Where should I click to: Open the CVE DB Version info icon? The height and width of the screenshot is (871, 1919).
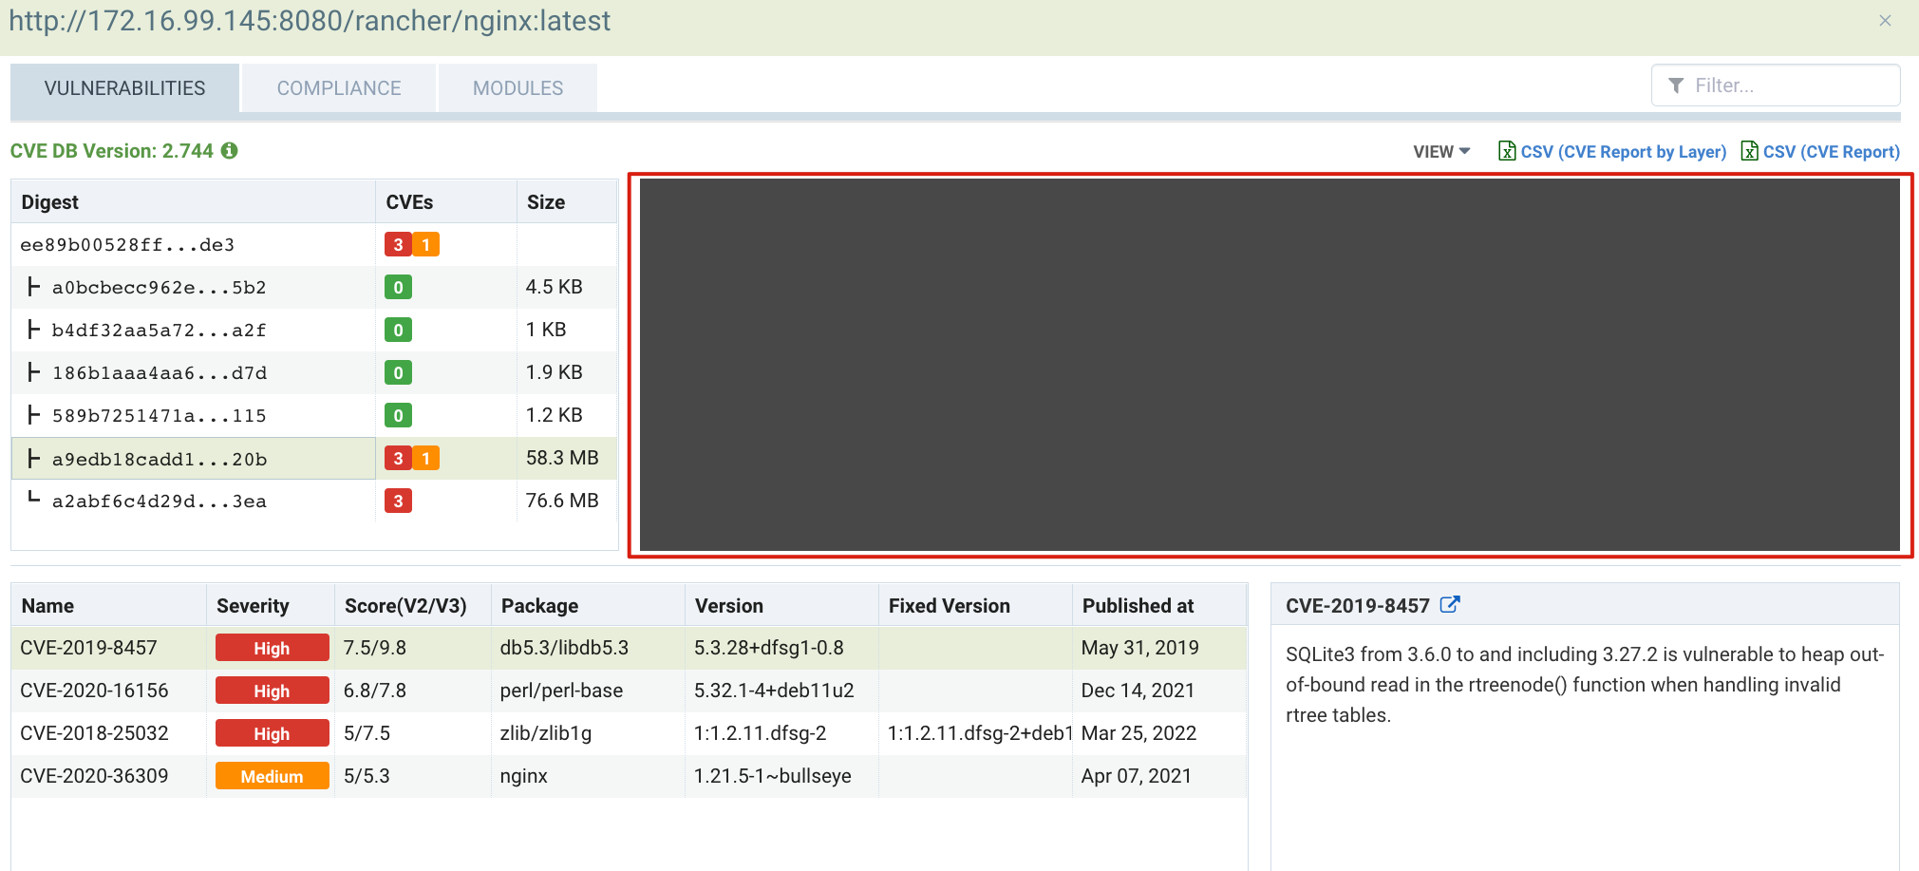click(229, 150)
